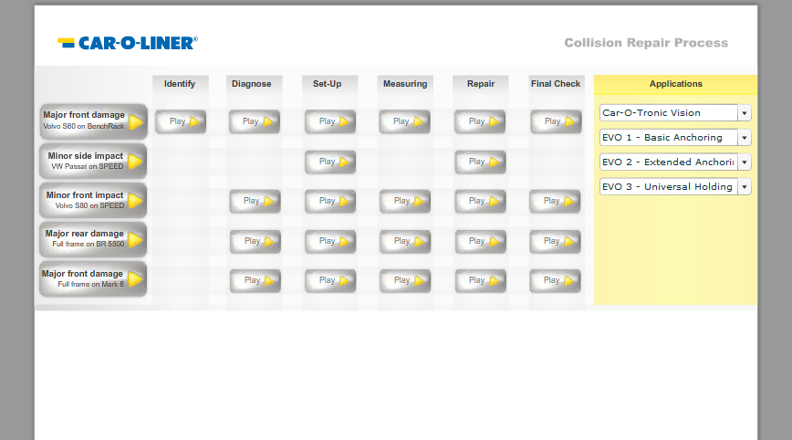Choose Minor front impact Volvo S80 scenario

pyautogui.click(x=93, y=201)
